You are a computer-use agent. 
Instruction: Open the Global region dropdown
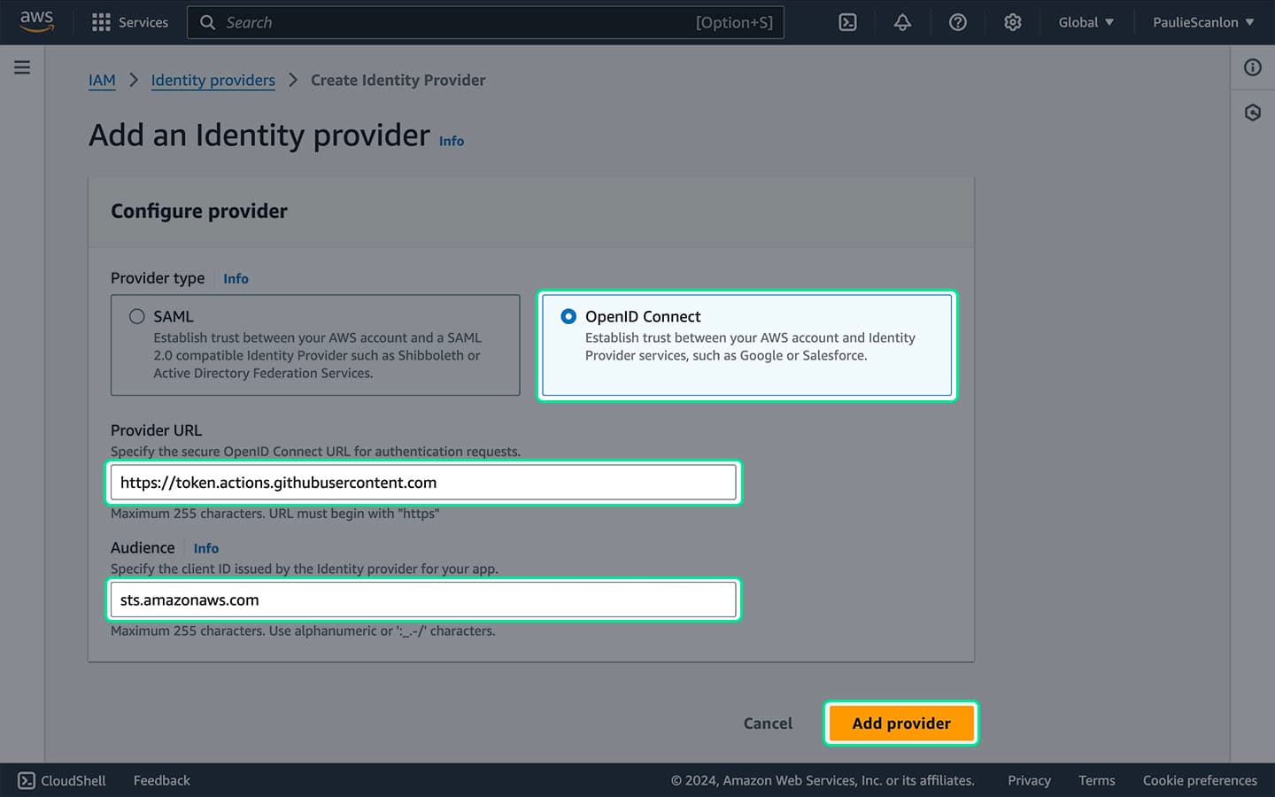[1086, 22]
